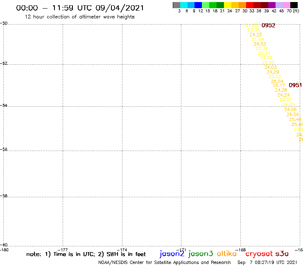Click the wave height value 25.04
303x266 pixels.
277,81
